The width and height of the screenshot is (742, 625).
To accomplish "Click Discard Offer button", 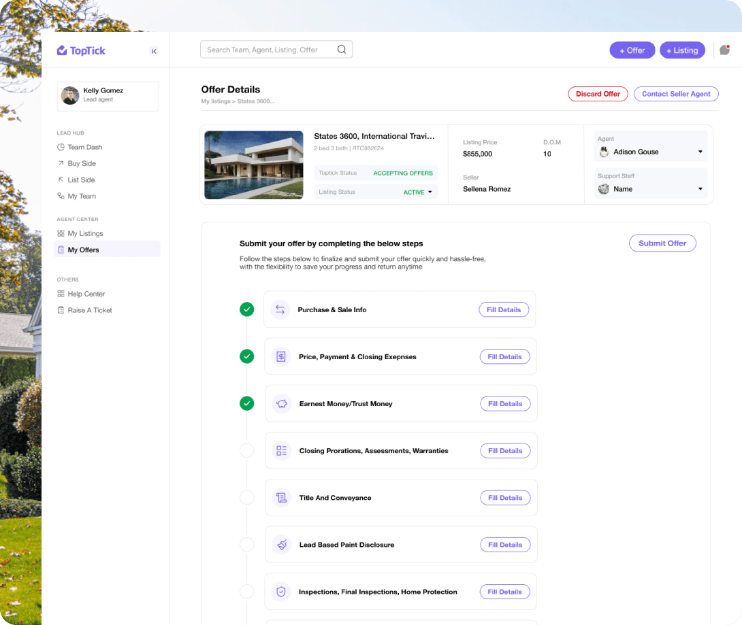I will pos(598,94).
